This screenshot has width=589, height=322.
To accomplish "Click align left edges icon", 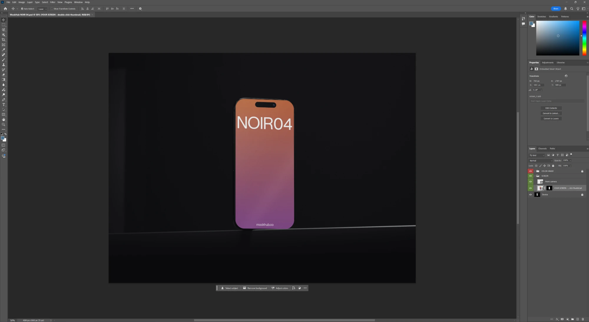I will point(82,9).
